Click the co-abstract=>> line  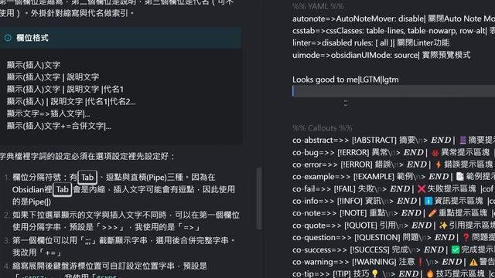click(394, 140)
